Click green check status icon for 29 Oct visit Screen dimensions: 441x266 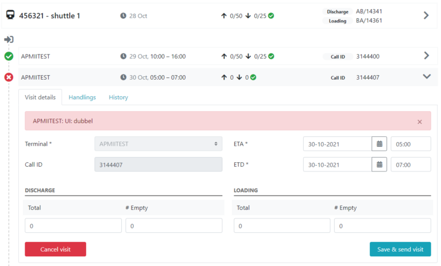(x=9, y=56)
